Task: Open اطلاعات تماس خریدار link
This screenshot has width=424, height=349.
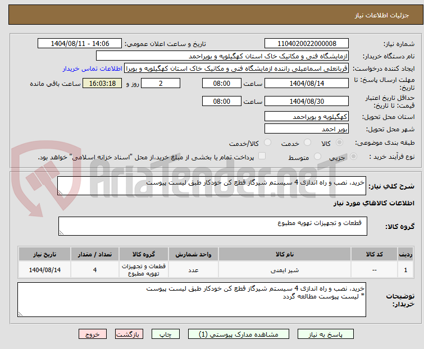Action: click(x=93, y=68)
